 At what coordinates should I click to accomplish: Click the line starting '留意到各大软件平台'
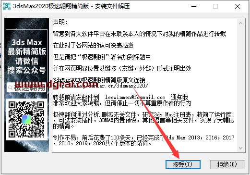139,34
